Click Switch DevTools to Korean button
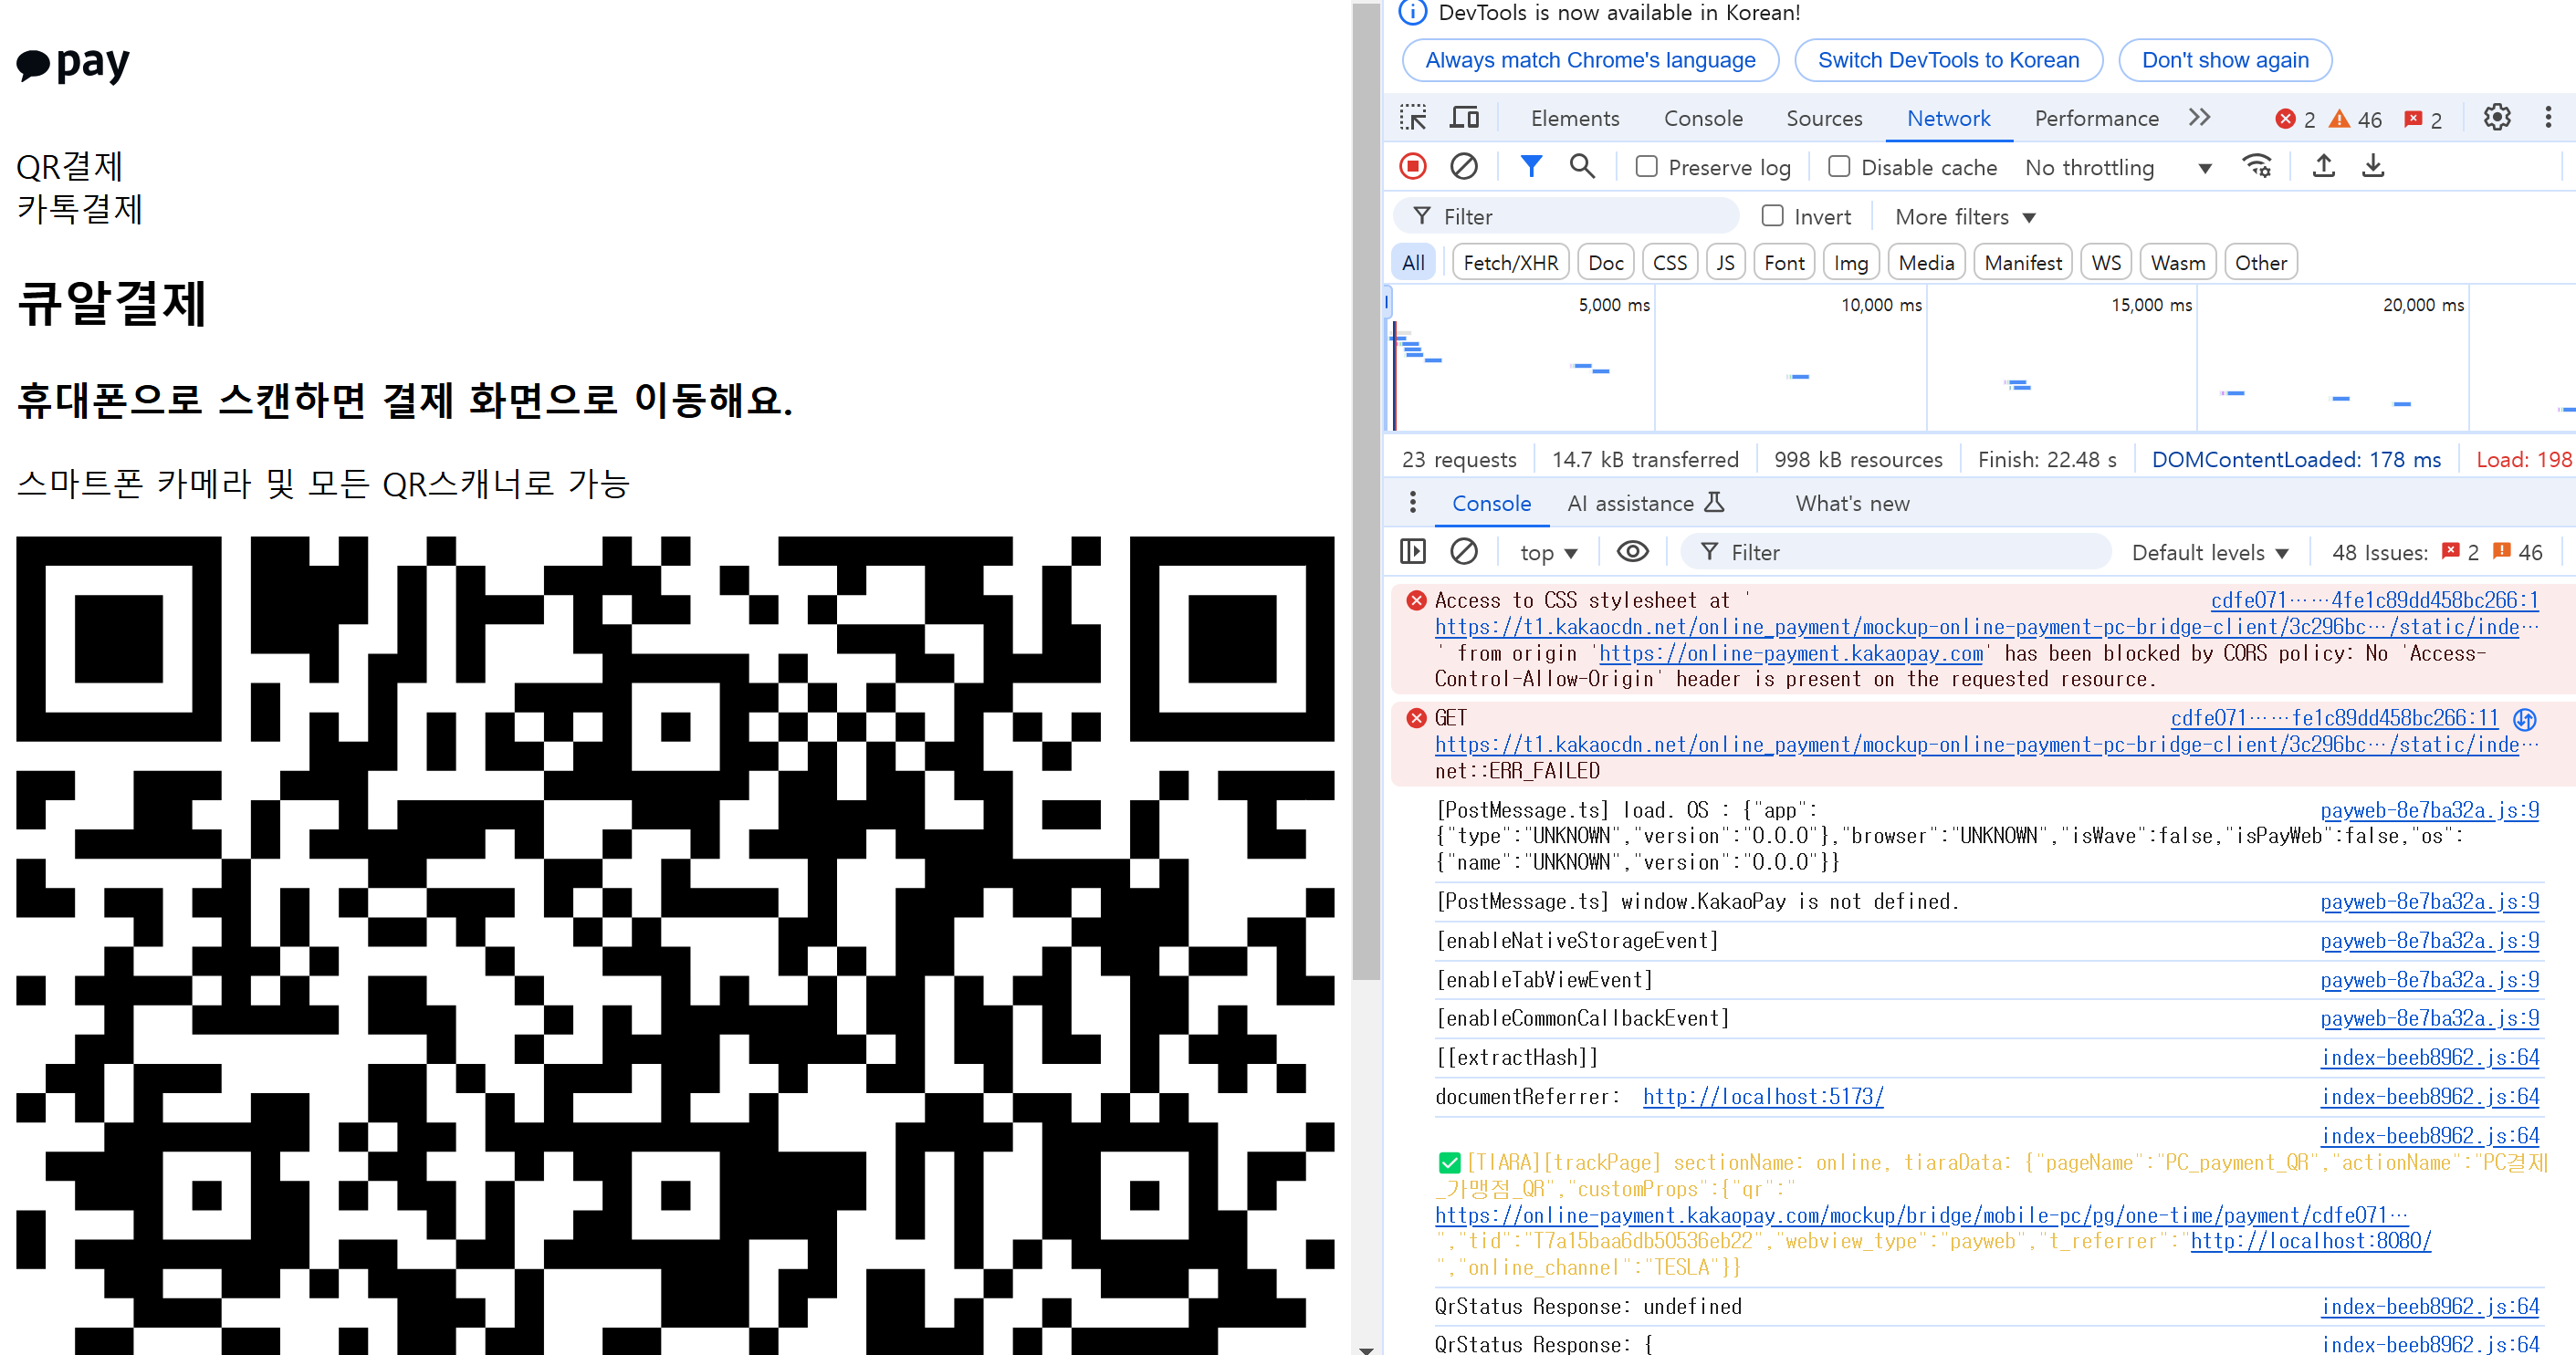The height and width of the screenshot is (1355, 2576). [x=1948, y=60]
